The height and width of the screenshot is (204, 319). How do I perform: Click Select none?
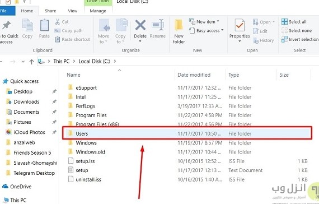coord(297,31)
